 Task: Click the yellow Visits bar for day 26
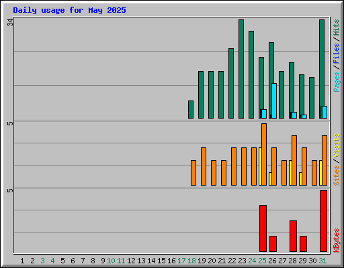click(x=270, y=179)
